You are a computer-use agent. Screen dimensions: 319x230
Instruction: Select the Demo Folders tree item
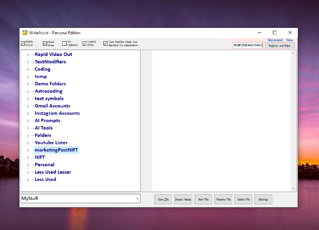[x=50, y=84]
